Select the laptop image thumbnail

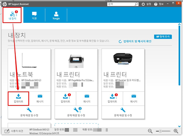click(29, 60)
